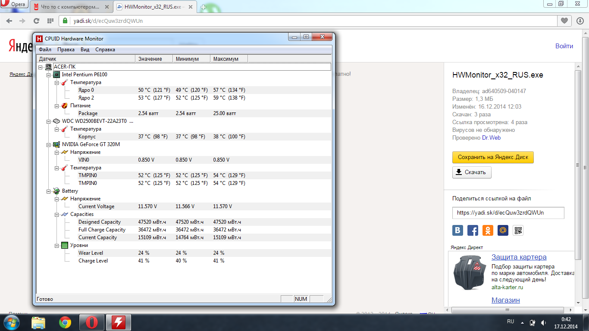Collapse the Battery node
Screen dimensions: 589x331
[49, 191]
